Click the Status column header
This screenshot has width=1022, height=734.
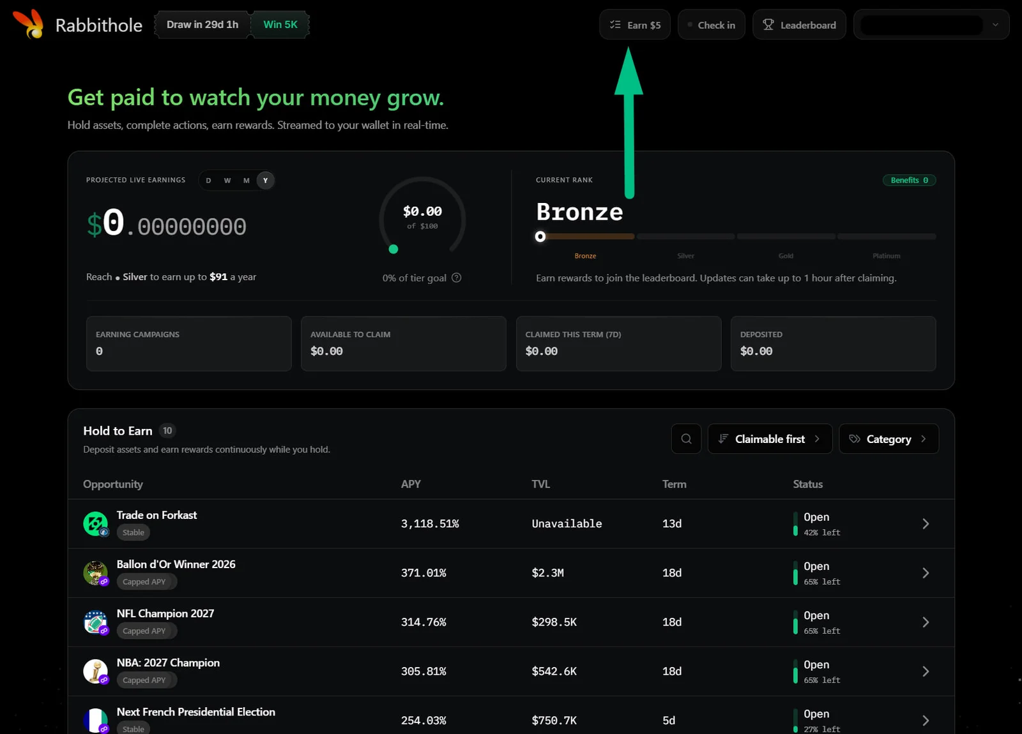point(808,484)
